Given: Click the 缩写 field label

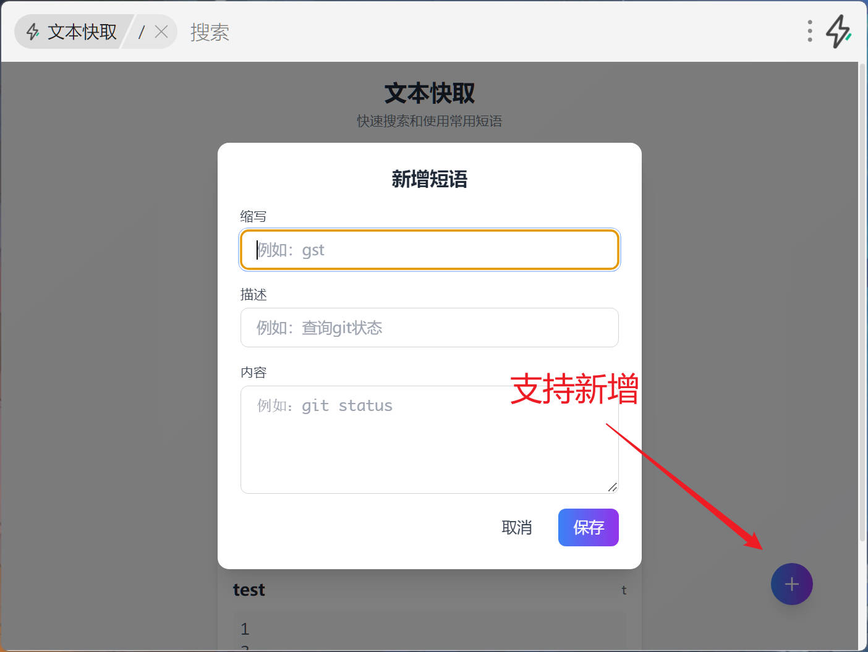Looking at the screenshot, I should 253,216.
